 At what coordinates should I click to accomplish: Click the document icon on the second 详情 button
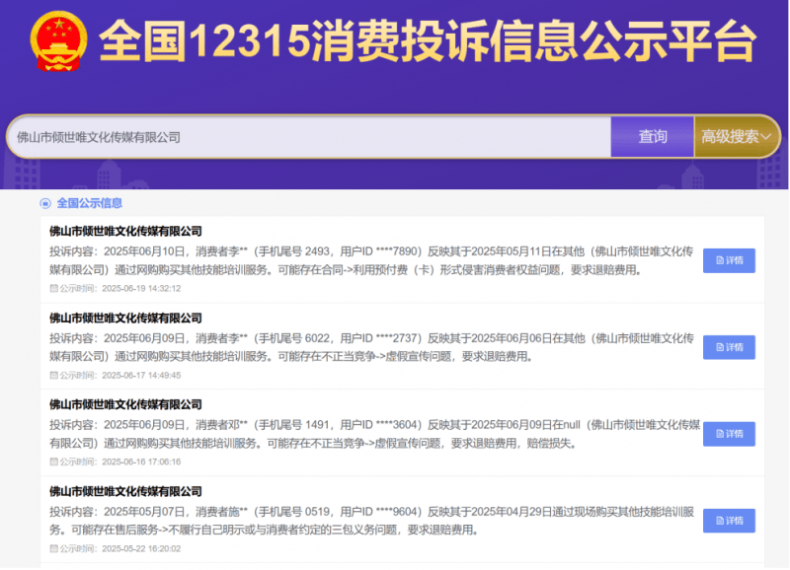click(x=720, y=347)
